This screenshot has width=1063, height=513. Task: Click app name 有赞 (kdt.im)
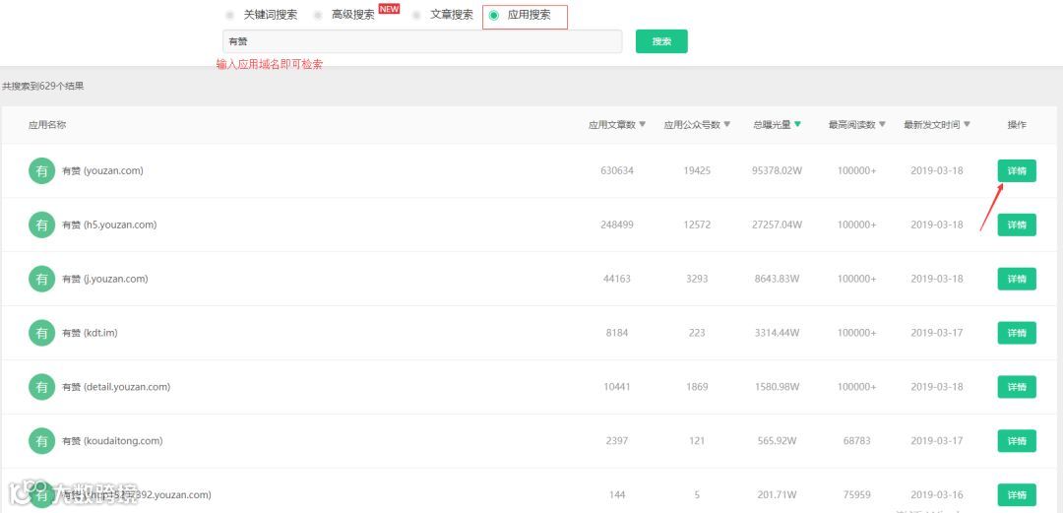[91, 333]
